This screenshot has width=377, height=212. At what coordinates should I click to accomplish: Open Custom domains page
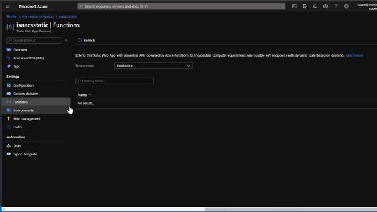tap(26, 94)
